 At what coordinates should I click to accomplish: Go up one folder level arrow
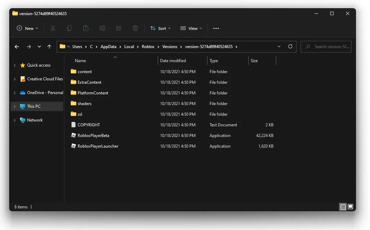49,47
